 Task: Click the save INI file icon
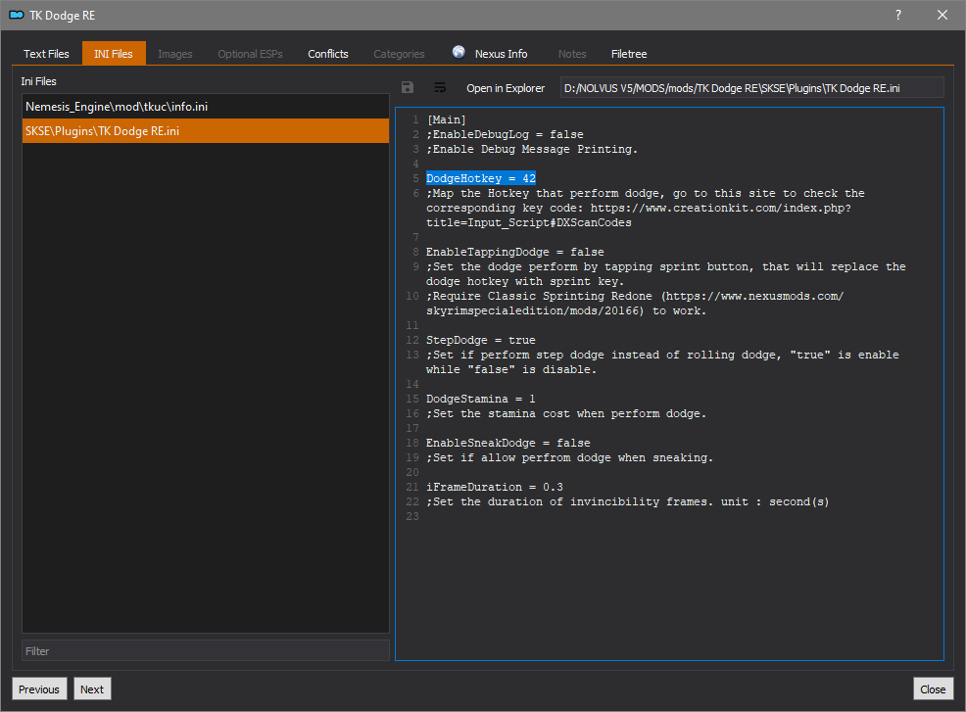click(x=408, y=87)
